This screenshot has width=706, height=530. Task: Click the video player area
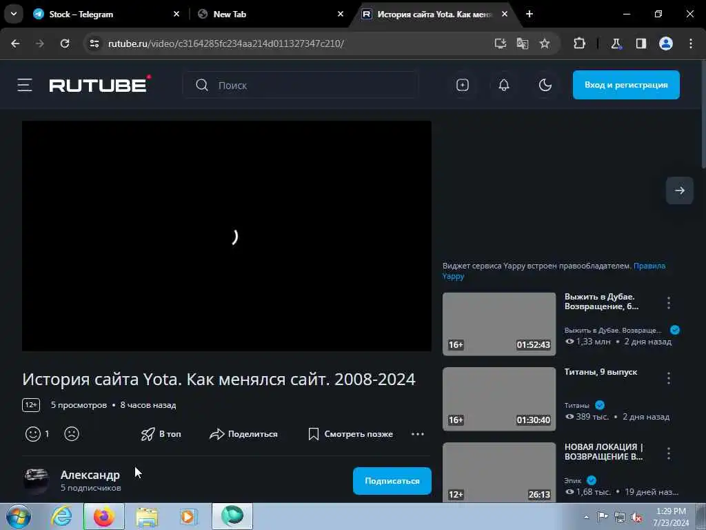pyautogui.click(x=226, y=236)
